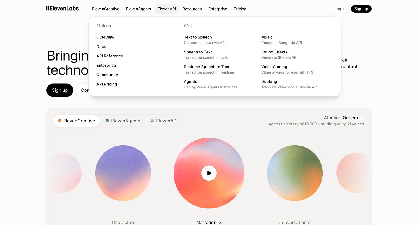
Task: Click the Sign up button in header
Action: (x=361, y=9)
